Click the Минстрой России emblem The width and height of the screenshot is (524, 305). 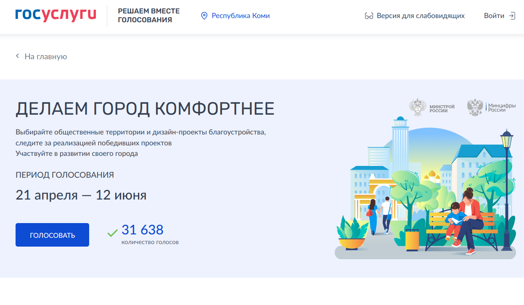point(417,108)
